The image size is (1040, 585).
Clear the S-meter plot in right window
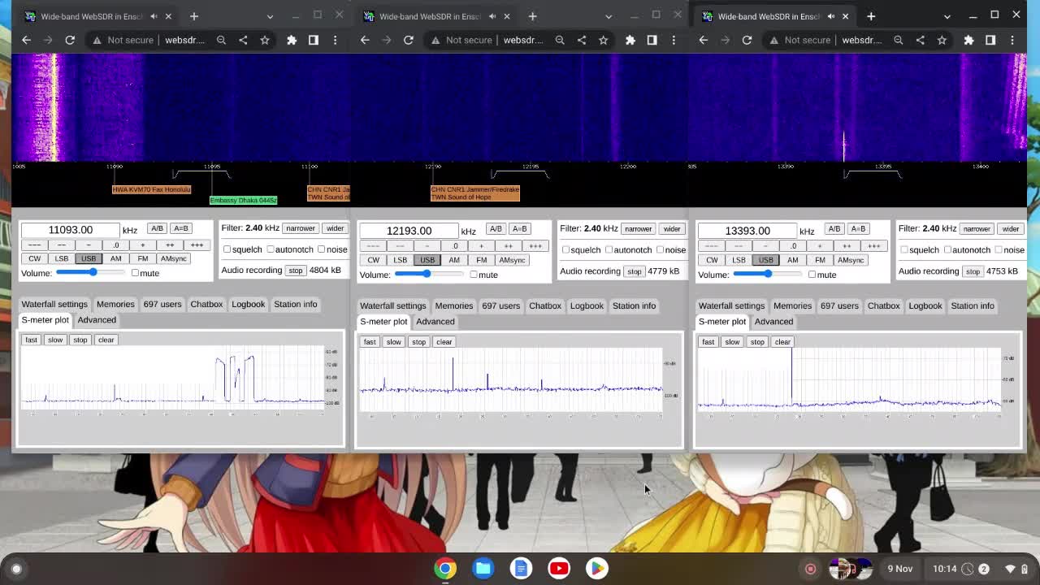pos(782,341)
